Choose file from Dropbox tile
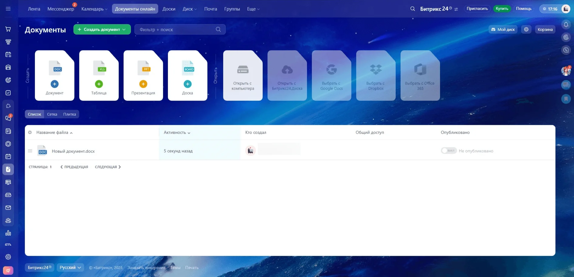The height and width of the screenshot is (277, 574). pos(376,75)
